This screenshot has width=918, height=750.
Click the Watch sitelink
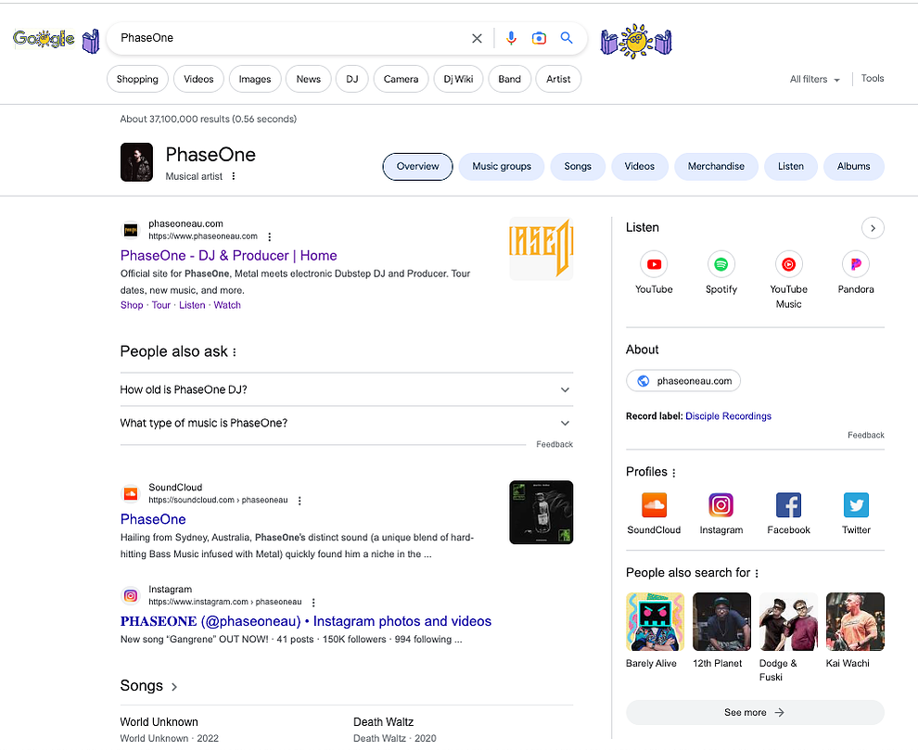pyautogui.click(x=227, y=306)
